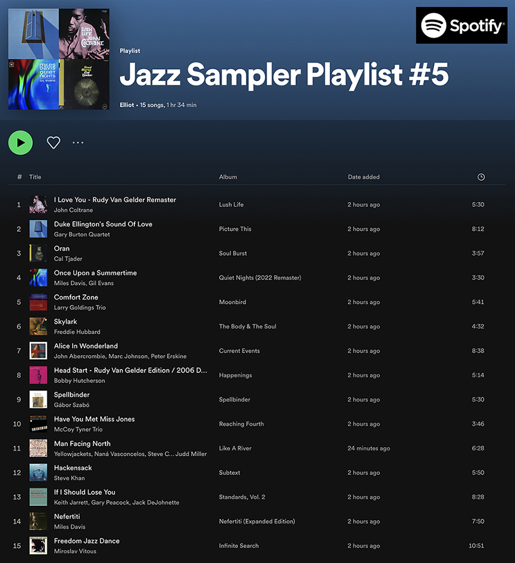
Task: Open the Standards, Vol. 2 album
Action: click(x=242, y=497)
